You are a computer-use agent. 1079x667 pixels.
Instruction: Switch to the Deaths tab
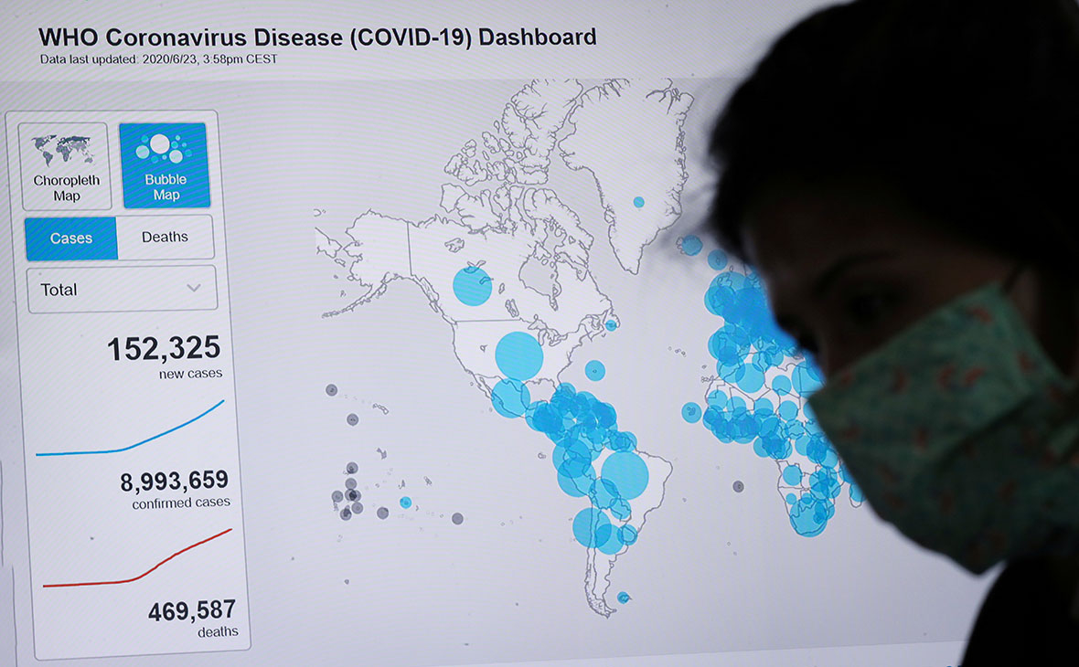coord(166,237)
